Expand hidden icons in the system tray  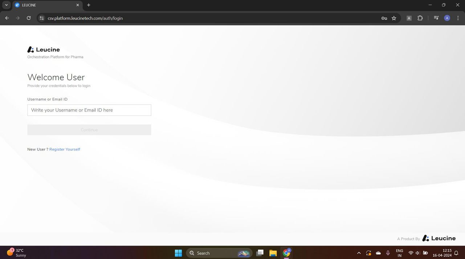359,253
